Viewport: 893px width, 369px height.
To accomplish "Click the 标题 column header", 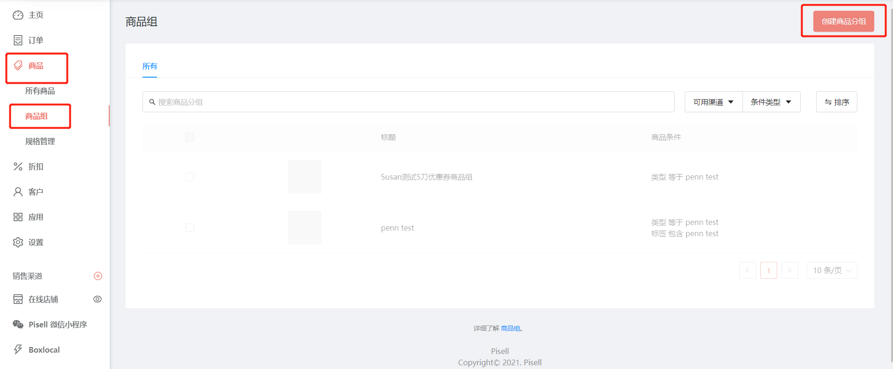I will [388, 137].
